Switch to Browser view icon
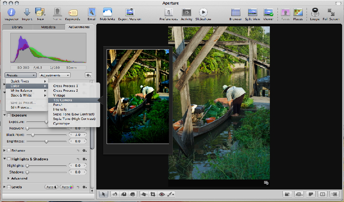The height and width of the screenshot is (202, 344). point(235,12)
